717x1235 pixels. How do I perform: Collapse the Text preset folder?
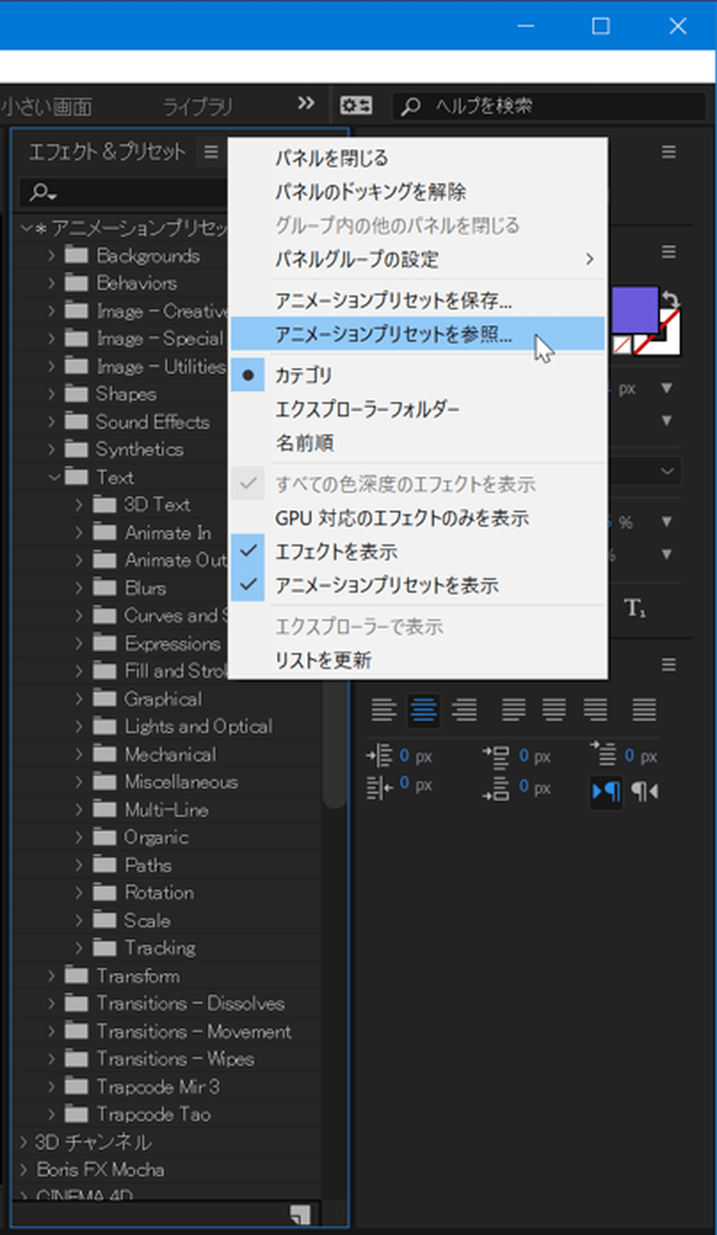(x=53, y=477)
